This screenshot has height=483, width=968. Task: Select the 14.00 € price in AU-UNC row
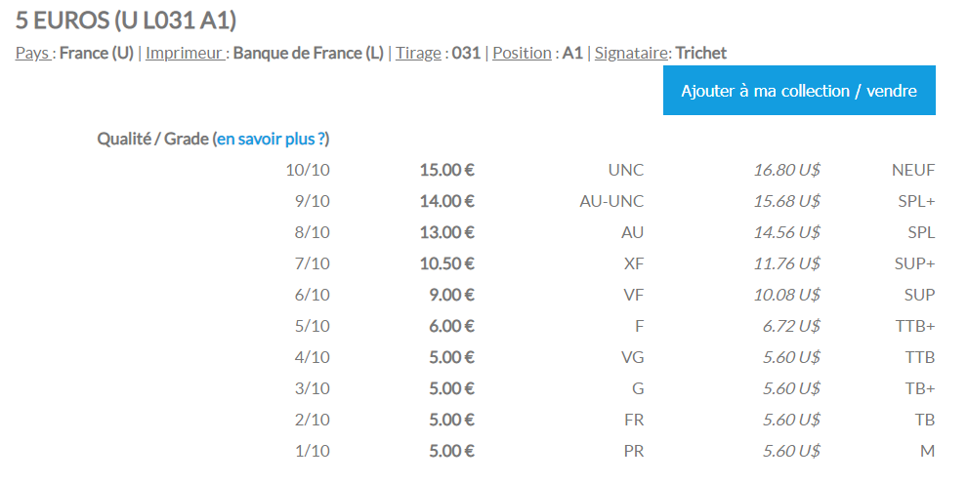click(447, 201)
